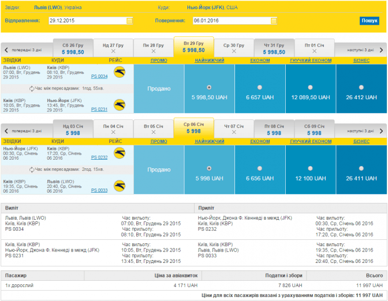Click the departure date field 29.12.2015

point(91,21)
